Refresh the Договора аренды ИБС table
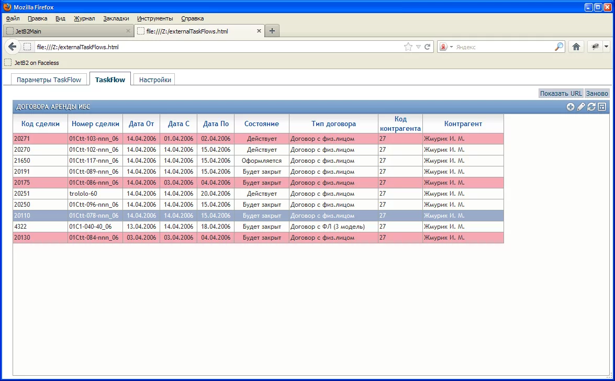Viewport: 615px width, 381px height. click(591, 107)
